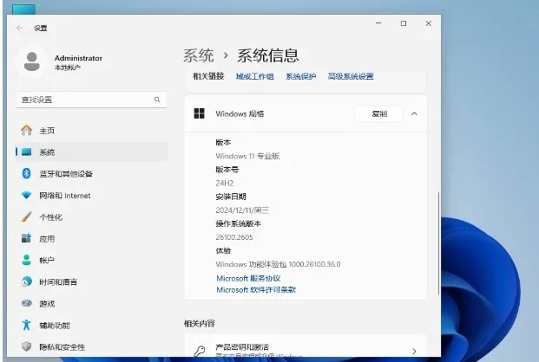Image resolution: width=539 pixels, height=362 pixels.
Task: Click the install date 2024/12/11
Action: (x=242, y=210)
